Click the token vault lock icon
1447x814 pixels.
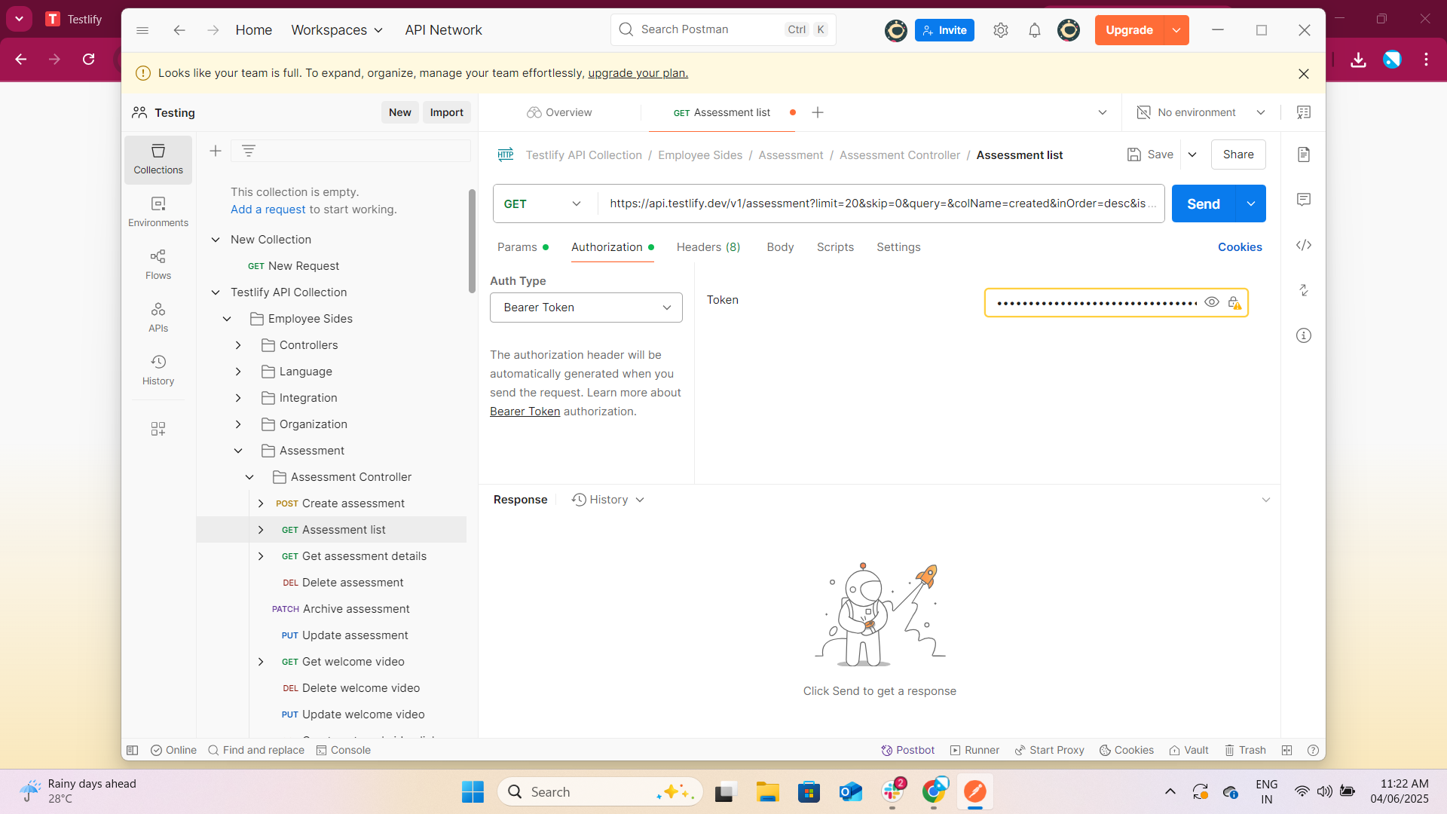point(1234,302)
